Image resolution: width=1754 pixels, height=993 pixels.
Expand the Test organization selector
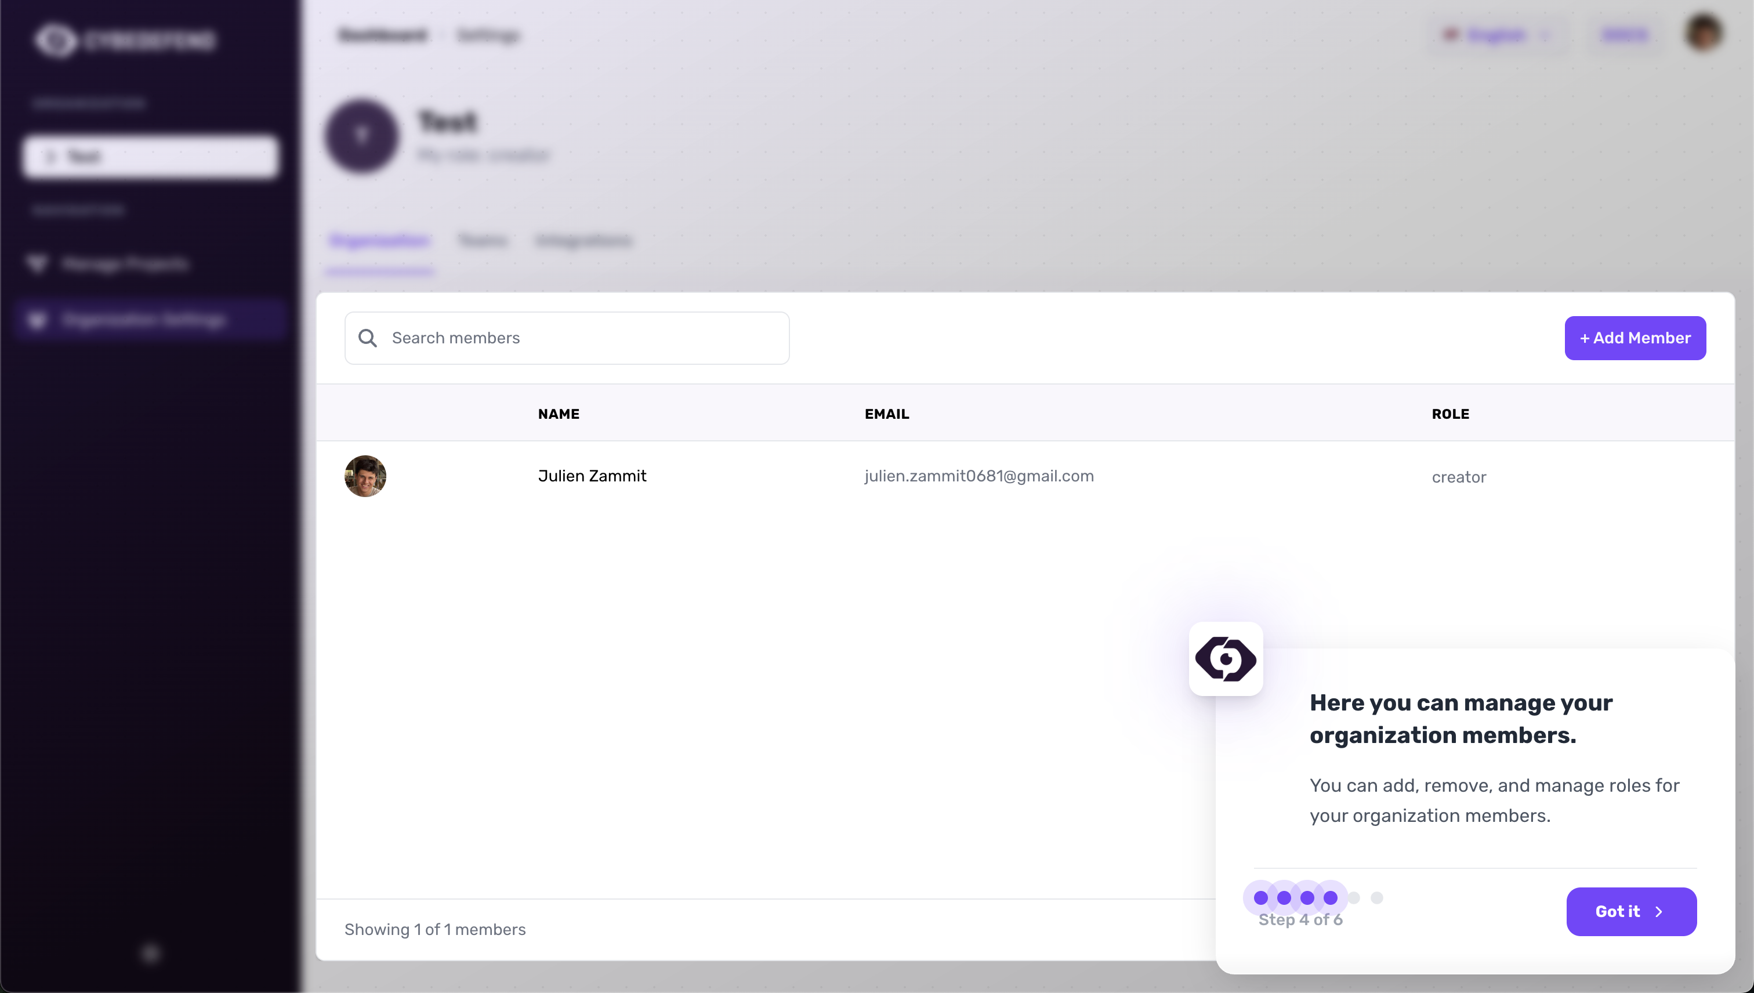[151, 157]
